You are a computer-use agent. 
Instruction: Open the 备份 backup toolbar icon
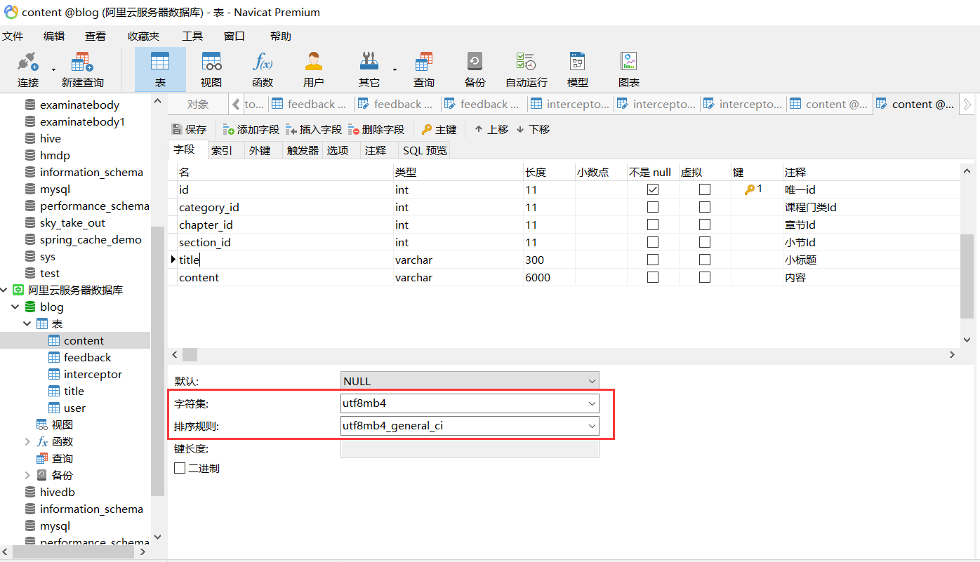pyautogui.click(x=475, y=69)
